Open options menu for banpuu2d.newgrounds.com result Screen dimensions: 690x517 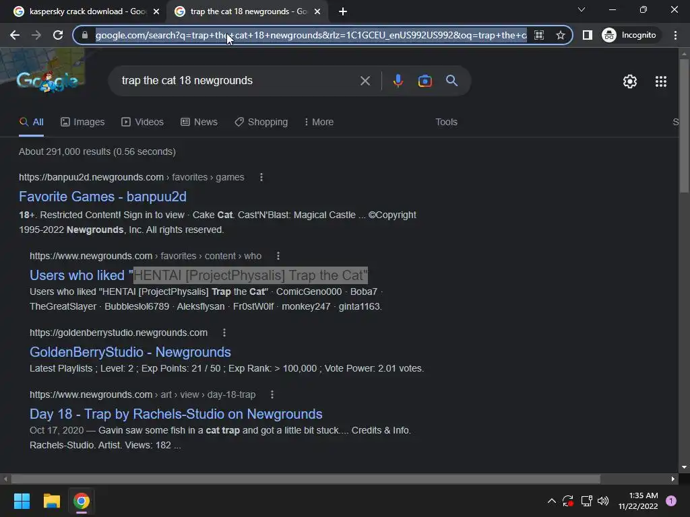261,177
